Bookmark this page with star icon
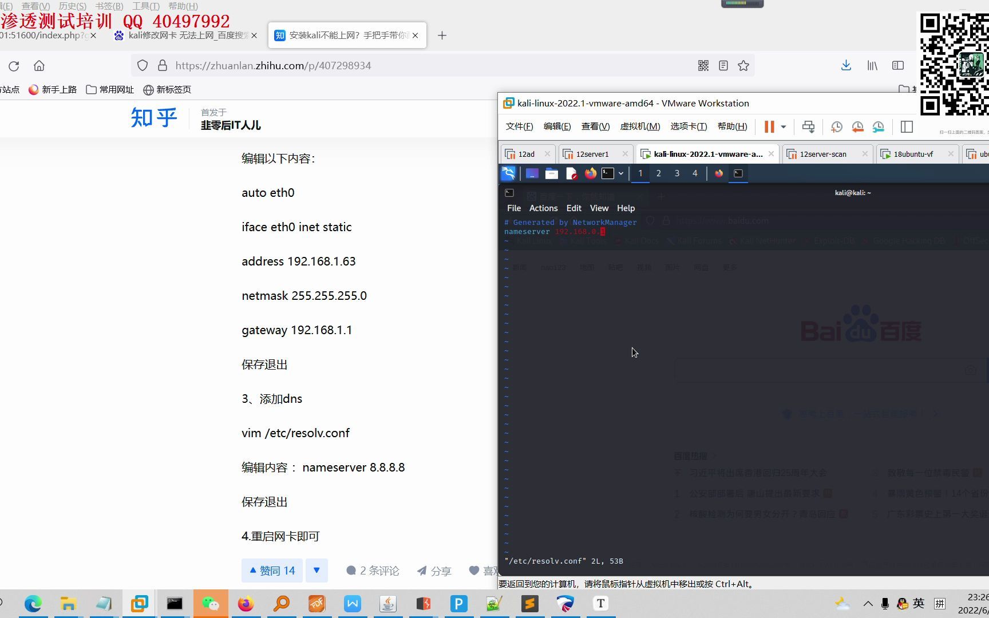Screen dimensions: 989x618 [743, 66]
